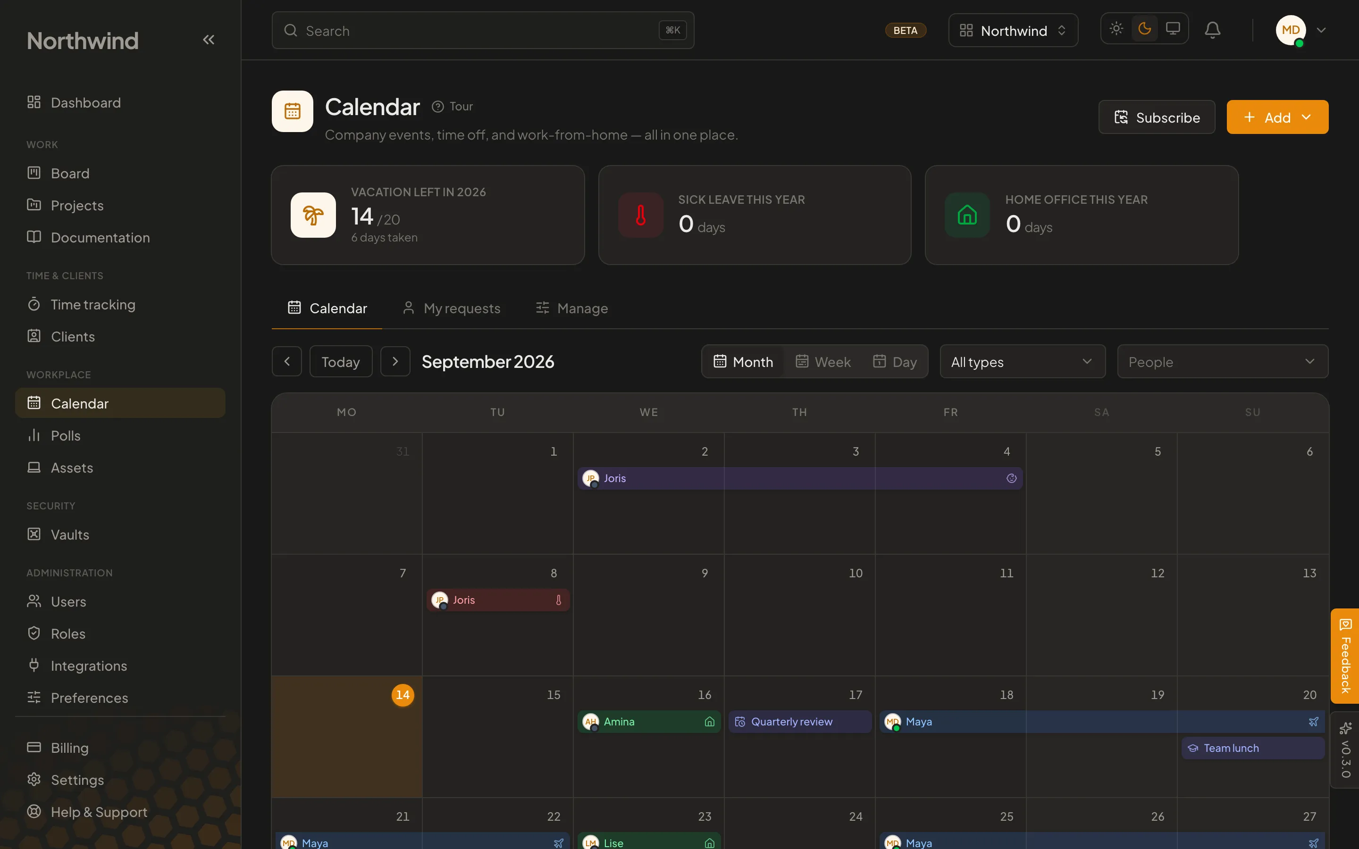Click the Assets laptop icon
The height and width of the screenshot is (849, 1359).
[34, 467]
